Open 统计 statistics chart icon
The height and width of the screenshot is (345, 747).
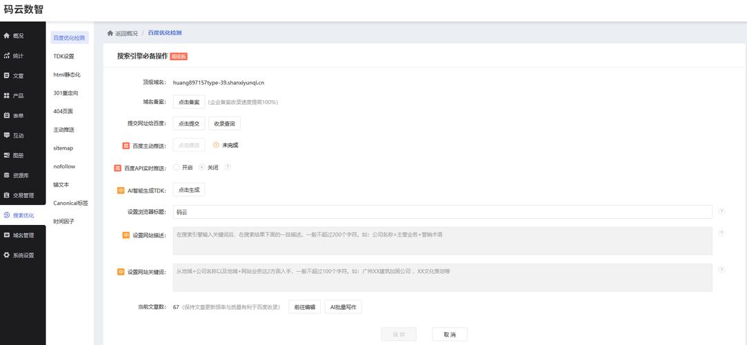coord(7,56)
